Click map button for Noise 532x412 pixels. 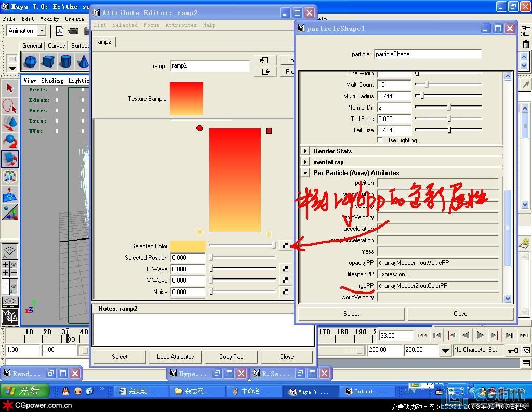[x=285, y=291]
